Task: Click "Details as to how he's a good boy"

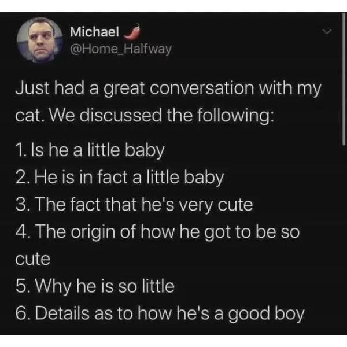Action: (160, 314)
